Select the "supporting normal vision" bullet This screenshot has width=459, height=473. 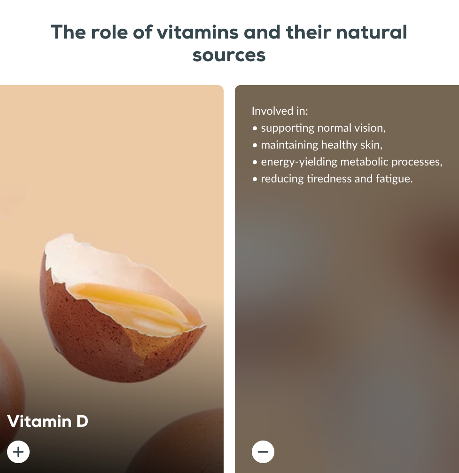click(319, 128)
